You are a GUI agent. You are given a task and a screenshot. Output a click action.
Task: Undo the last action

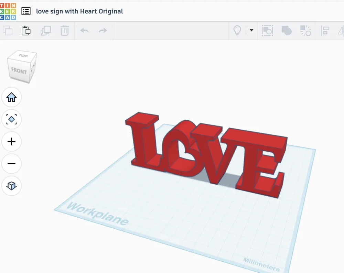(x=84, y=30)
